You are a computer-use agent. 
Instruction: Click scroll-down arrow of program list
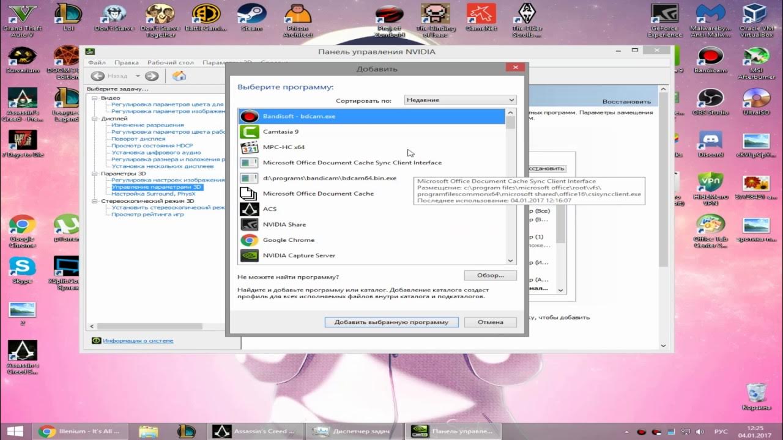(511, 260)
